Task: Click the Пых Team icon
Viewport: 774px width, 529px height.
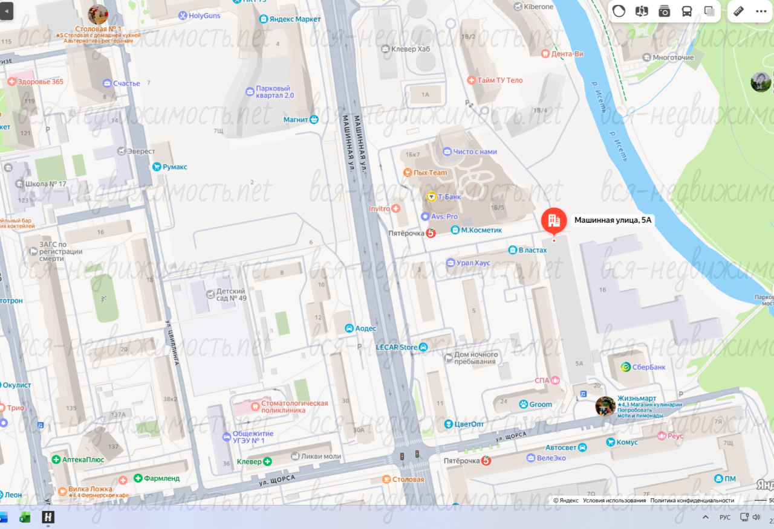Action: point(408,173)
